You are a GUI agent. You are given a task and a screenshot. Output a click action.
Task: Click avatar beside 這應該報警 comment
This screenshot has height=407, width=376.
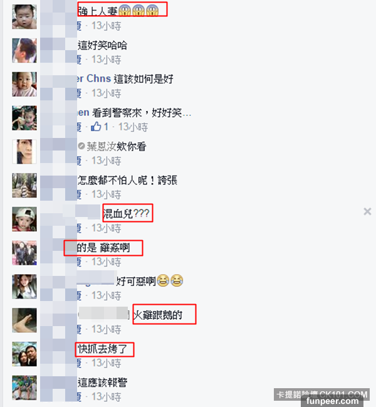[24, 388]
